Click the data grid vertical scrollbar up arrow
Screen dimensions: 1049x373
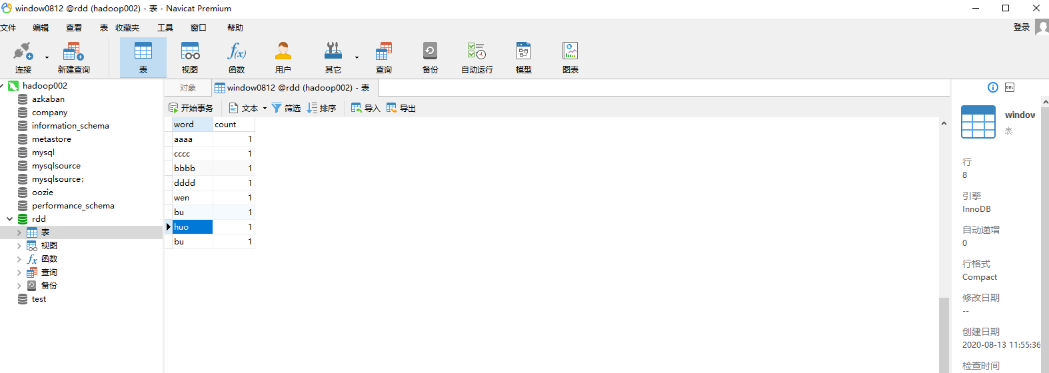pyautogui.click(x=944, y=123)
